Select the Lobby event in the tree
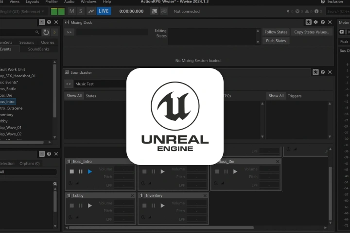The width and height of the screenshot is (350, 233). pos(4,121)
